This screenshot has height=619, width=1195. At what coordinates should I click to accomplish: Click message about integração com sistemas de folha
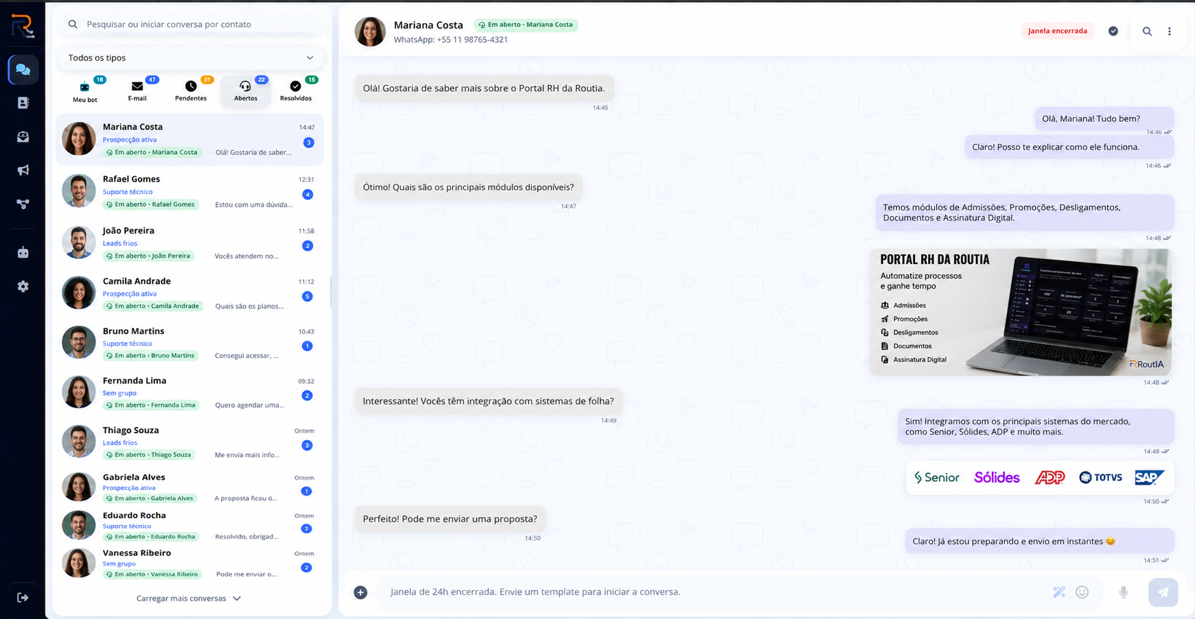pyautogui.click(x=489, y=401)
